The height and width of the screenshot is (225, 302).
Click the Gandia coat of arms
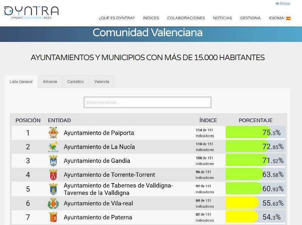click(53, 161)
